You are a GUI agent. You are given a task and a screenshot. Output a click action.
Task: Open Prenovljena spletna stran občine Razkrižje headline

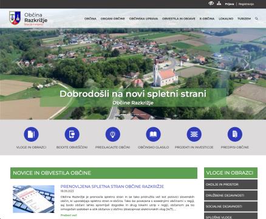tap(112, 186)
